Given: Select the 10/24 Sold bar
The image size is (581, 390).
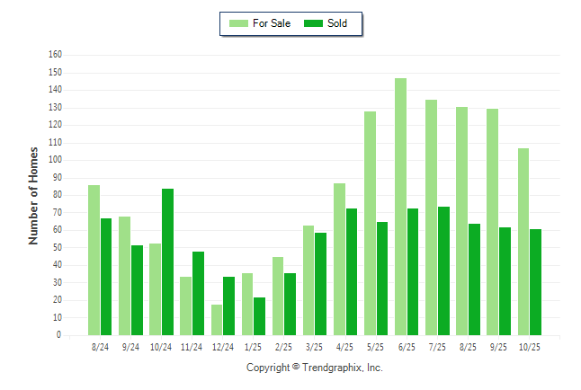Looking at the screenshot, I should tap(167, 261).
